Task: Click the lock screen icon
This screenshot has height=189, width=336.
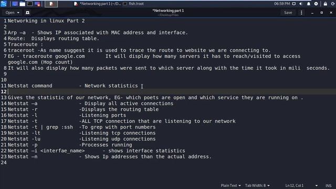Action: click(325, 4)
